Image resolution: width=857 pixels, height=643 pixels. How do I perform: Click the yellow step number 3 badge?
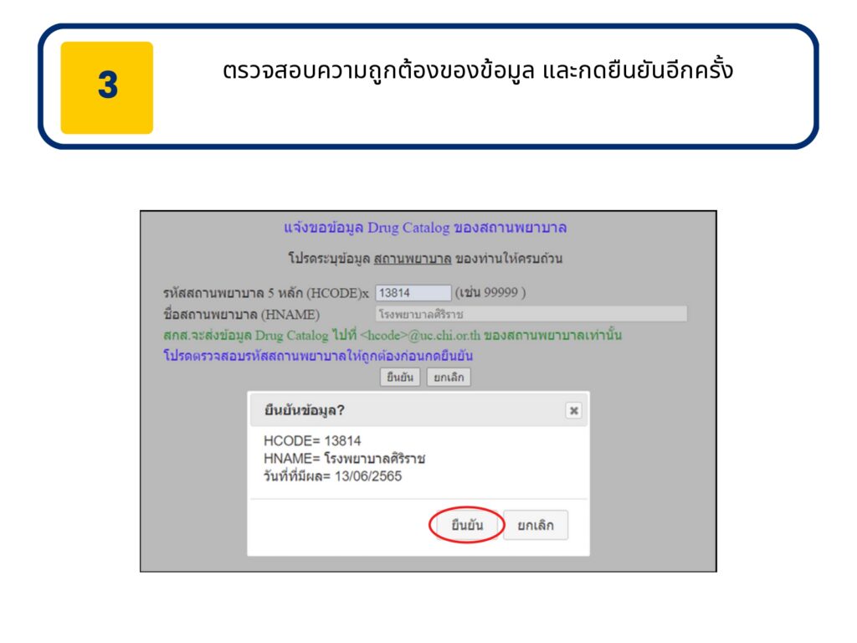coord(107,87)
